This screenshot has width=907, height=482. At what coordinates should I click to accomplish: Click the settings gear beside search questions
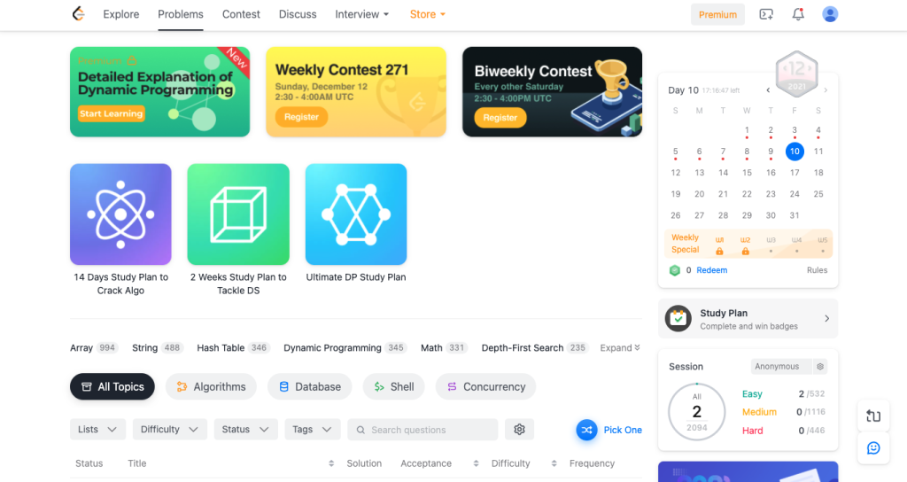(x=519, y=430)
